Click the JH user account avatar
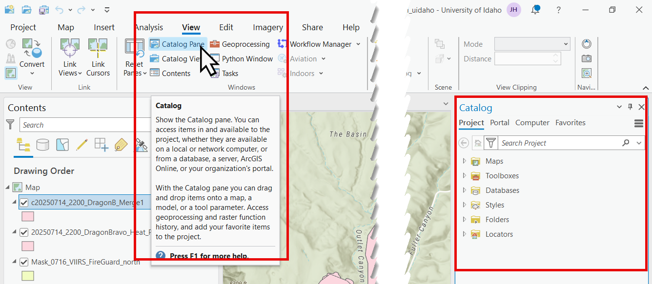The height and width of the screenshot is (284, 652). pos(513,10)
